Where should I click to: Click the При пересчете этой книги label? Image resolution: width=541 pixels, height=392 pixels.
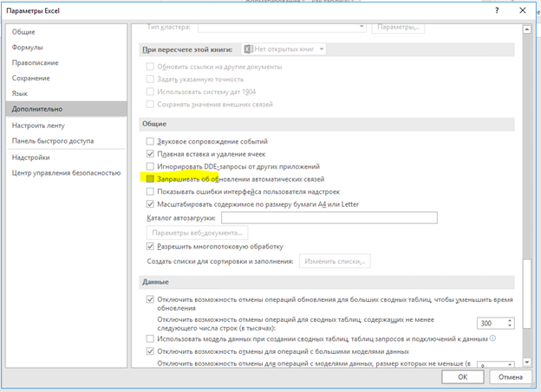point(187,49)
